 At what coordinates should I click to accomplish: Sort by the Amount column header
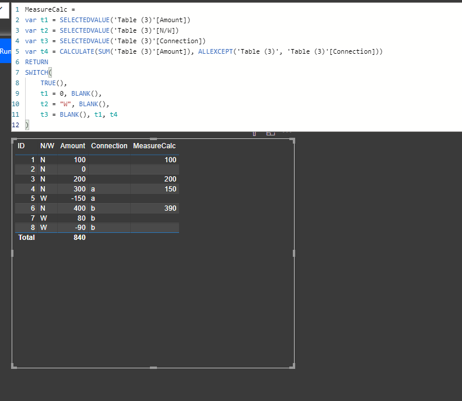73,146
